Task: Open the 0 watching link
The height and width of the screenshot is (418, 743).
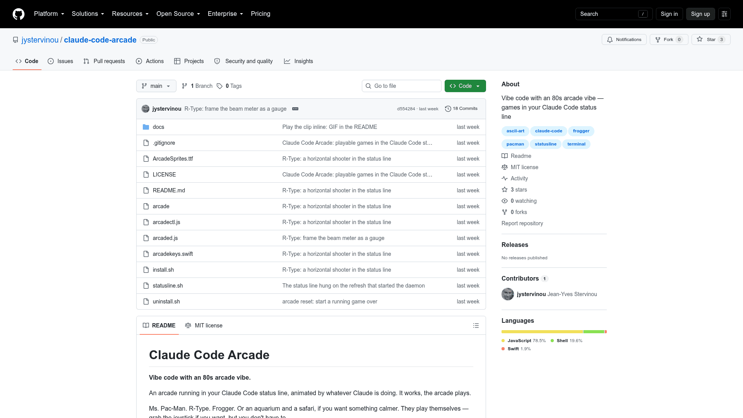Action: pyautogui.click(x=519, y=201)
